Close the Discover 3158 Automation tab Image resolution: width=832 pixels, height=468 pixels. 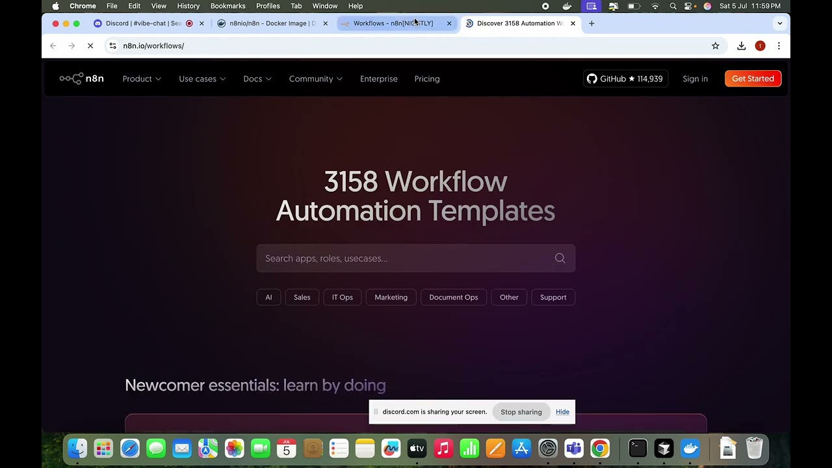(x=573, y=23)
